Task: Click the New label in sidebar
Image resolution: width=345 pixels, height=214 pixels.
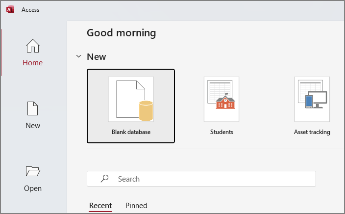Action: click(33, 126)
